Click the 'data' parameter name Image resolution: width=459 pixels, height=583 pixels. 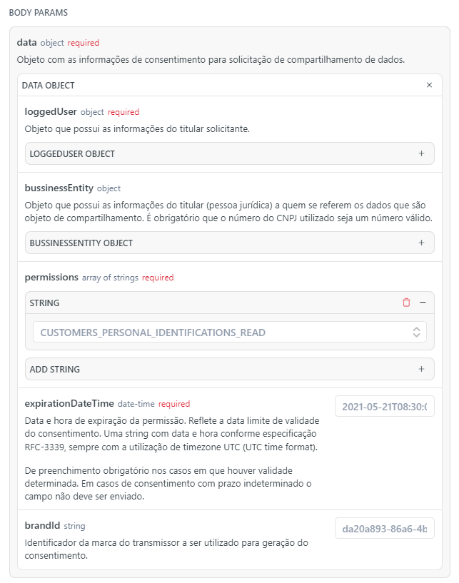click(x=26, y=43)
